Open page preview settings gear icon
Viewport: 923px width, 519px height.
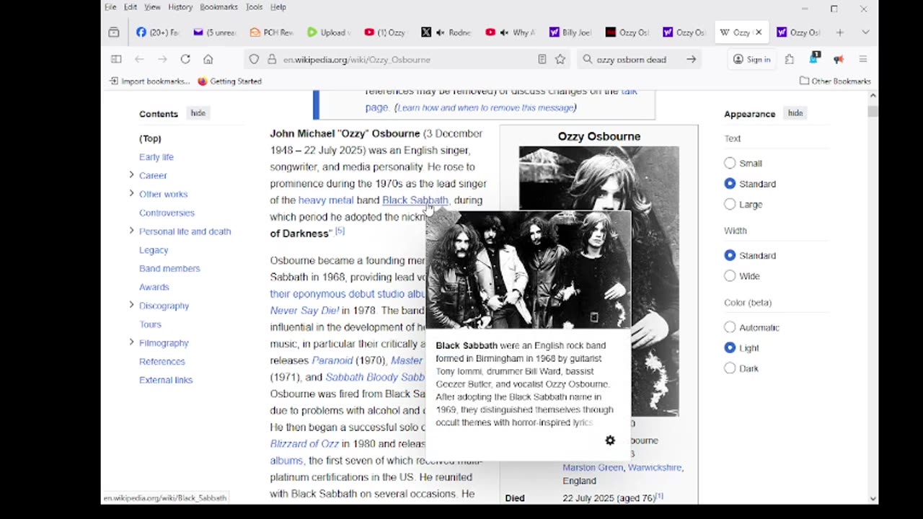coord(610,440)
